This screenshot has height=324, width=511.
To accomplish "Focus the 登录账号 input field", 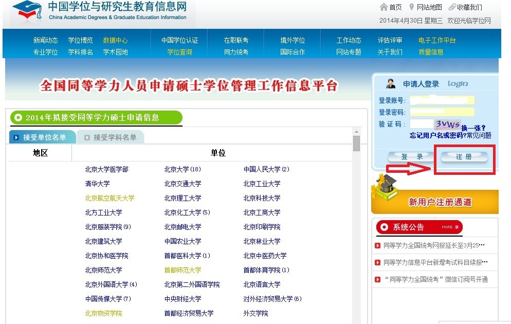I will pos(442,100).
